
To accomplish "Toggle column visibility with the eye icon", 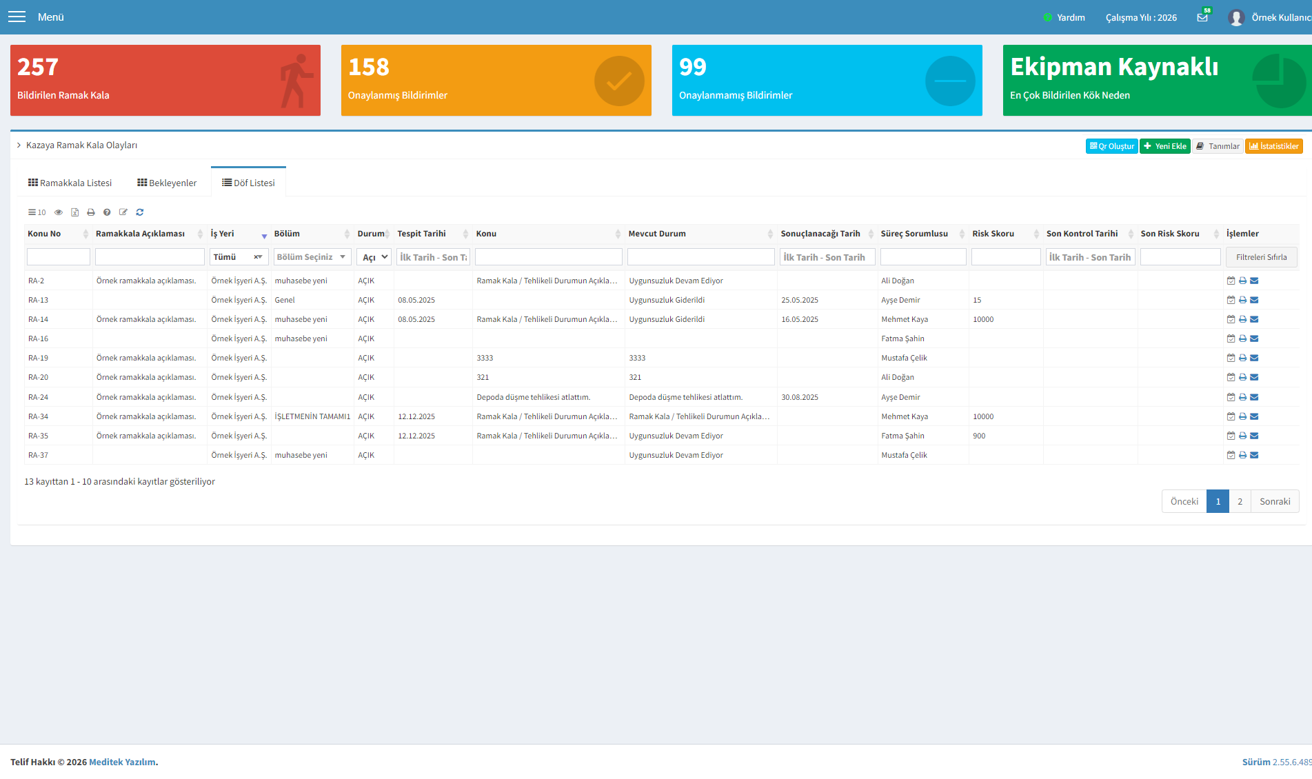I will (x=59, y=212).
